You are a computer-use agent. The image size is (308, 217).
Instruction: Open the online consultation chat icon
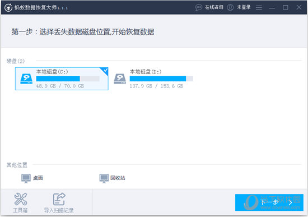click(199, 7)
